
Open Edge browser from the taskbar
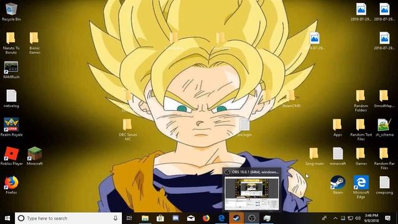221,218
